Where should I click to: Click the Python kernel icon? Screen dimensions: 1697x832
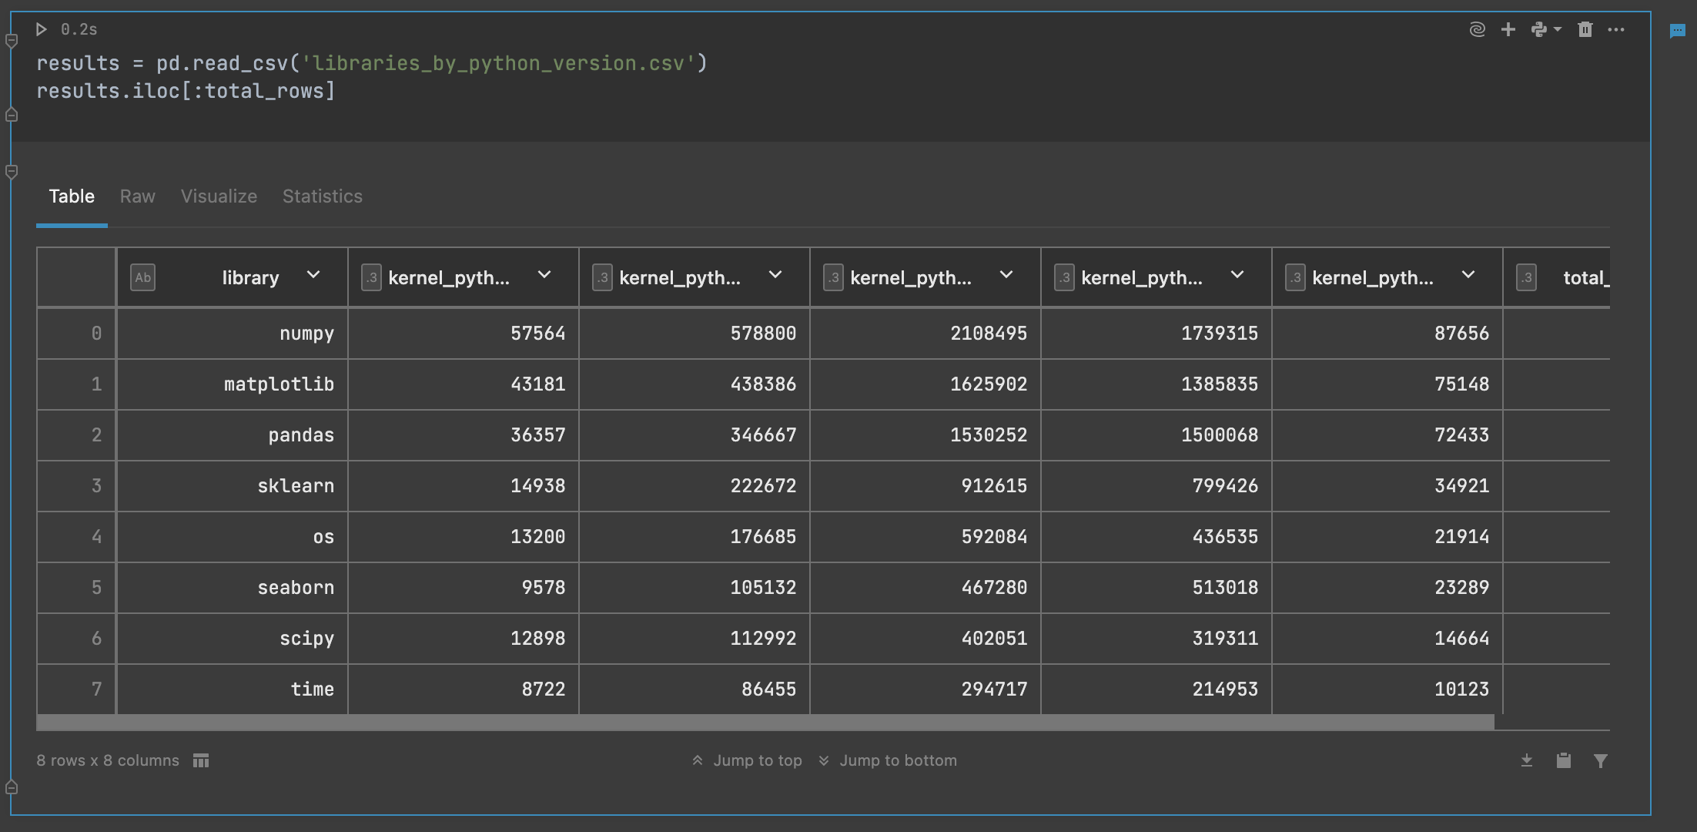click(1538, 29)
